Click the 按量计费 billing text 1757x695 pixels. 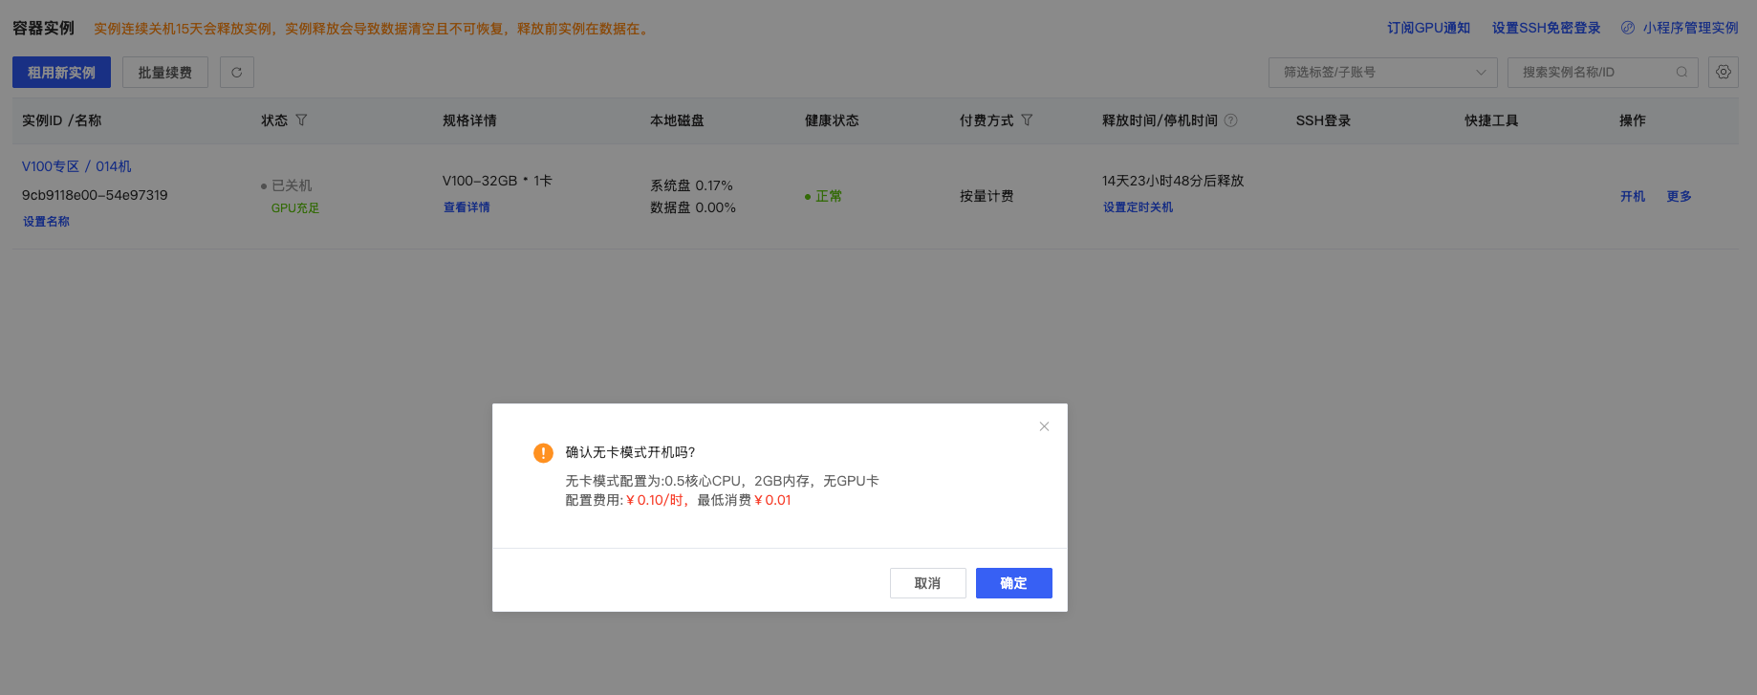coord(987,196)
